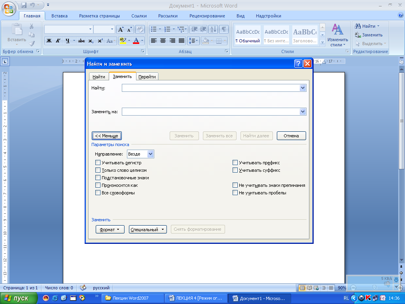Undo last action in Quick Access toolbar
The image size is (405, 304).
pyautogui.click(x=32, y=5)
